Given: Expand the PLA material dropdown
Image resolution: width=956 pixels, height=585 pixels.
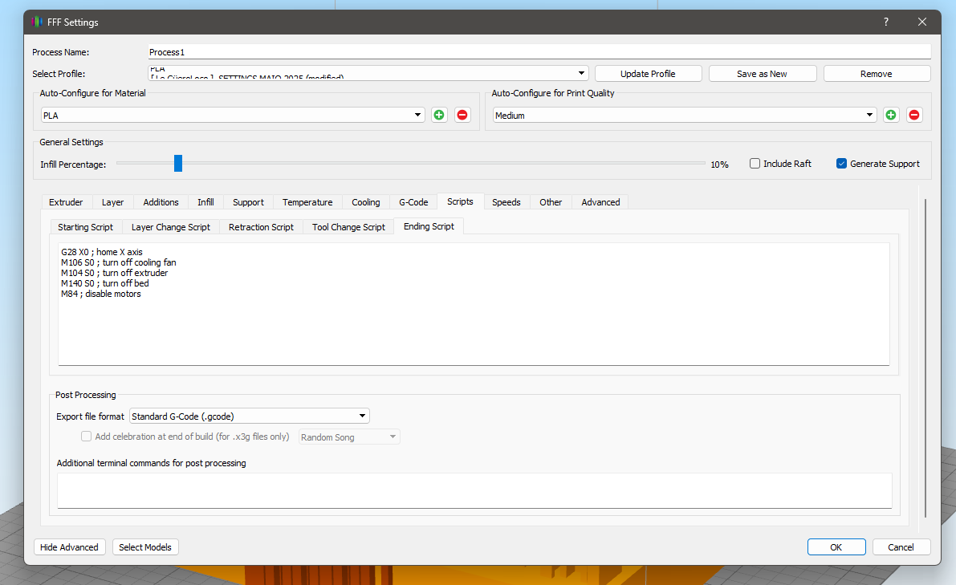Looking at the screenshot, I should 233,116.
